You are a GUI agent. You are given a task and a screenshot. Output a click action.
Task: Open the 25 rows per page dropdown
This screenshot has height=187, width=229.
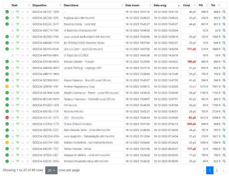(x=51, y=170)
